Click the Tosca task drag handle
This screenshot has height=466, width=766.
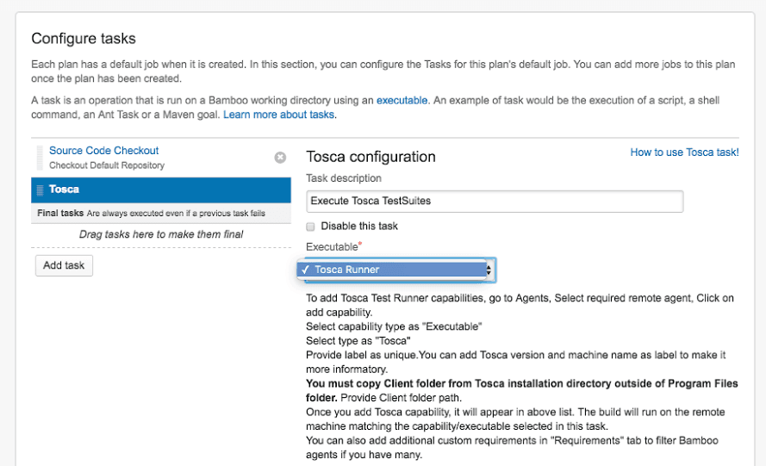coord(40,189)
